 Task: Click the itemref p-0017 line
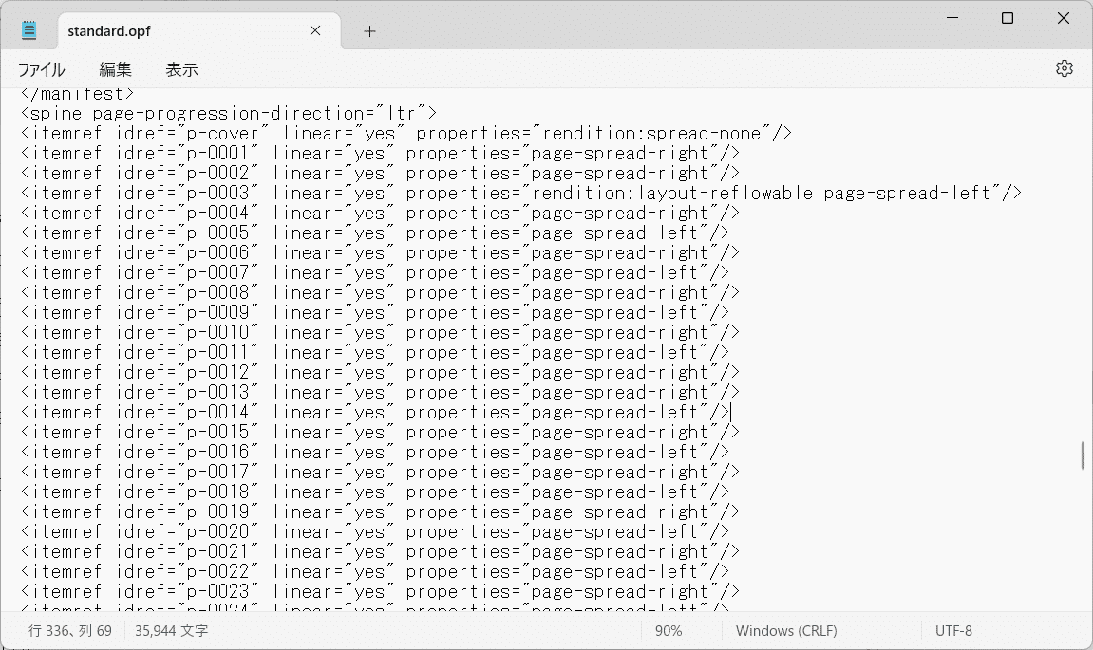click(380, 473)
